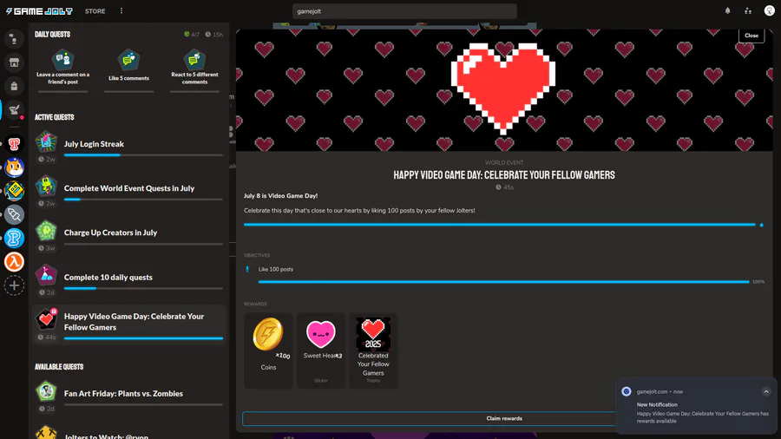Image resolution: width=781 pixels, height=439 pixels.
Task: Click the main quest progress bar
Action: pos(500,225)
